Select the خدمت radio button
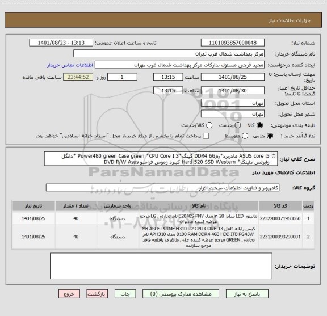 pos(238,125)
